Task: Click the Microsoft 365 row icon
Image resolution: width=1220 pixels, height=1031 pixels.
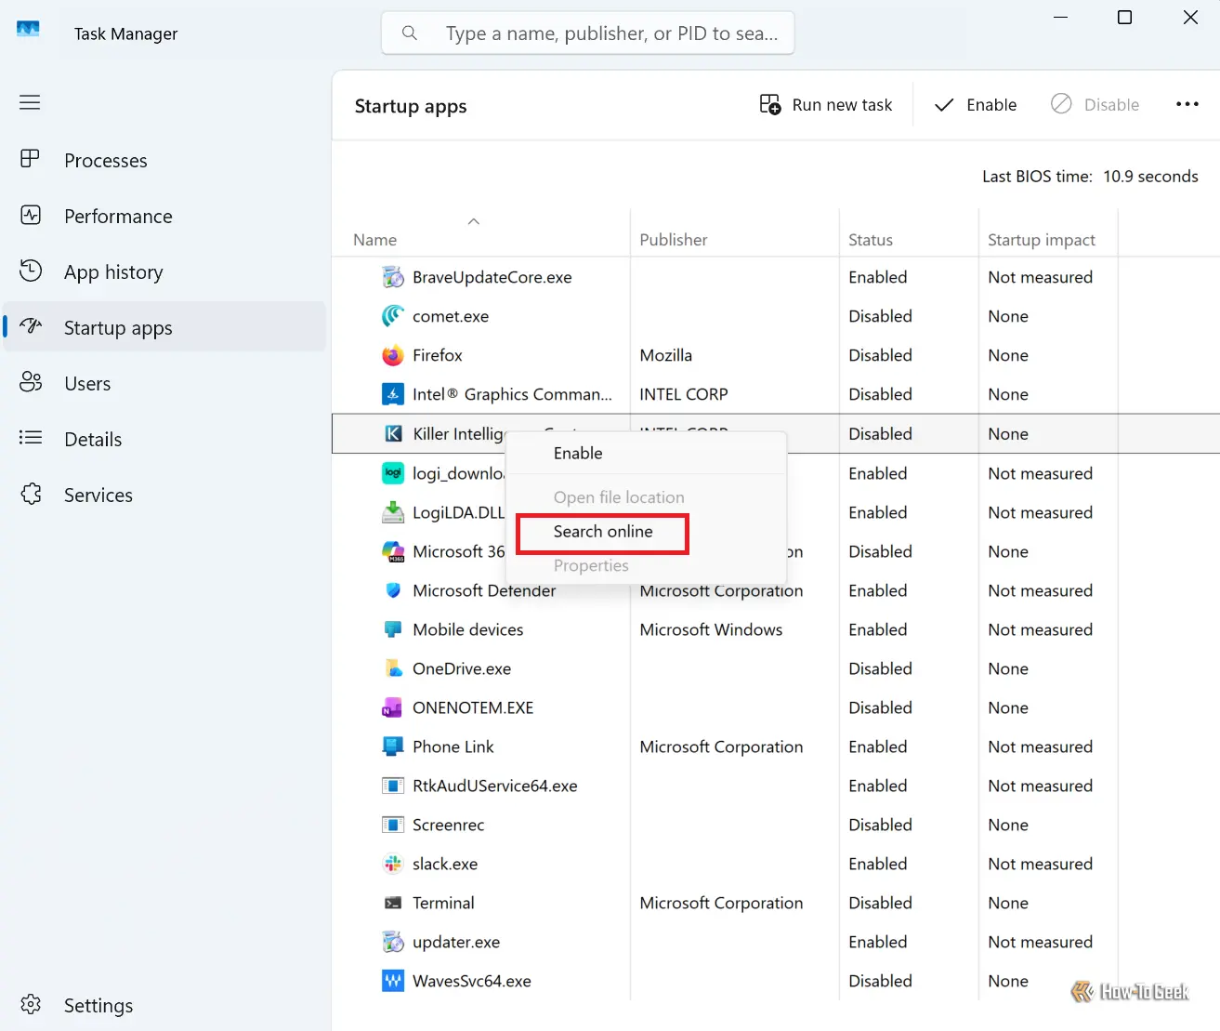Action: click(x=393, y=551)
